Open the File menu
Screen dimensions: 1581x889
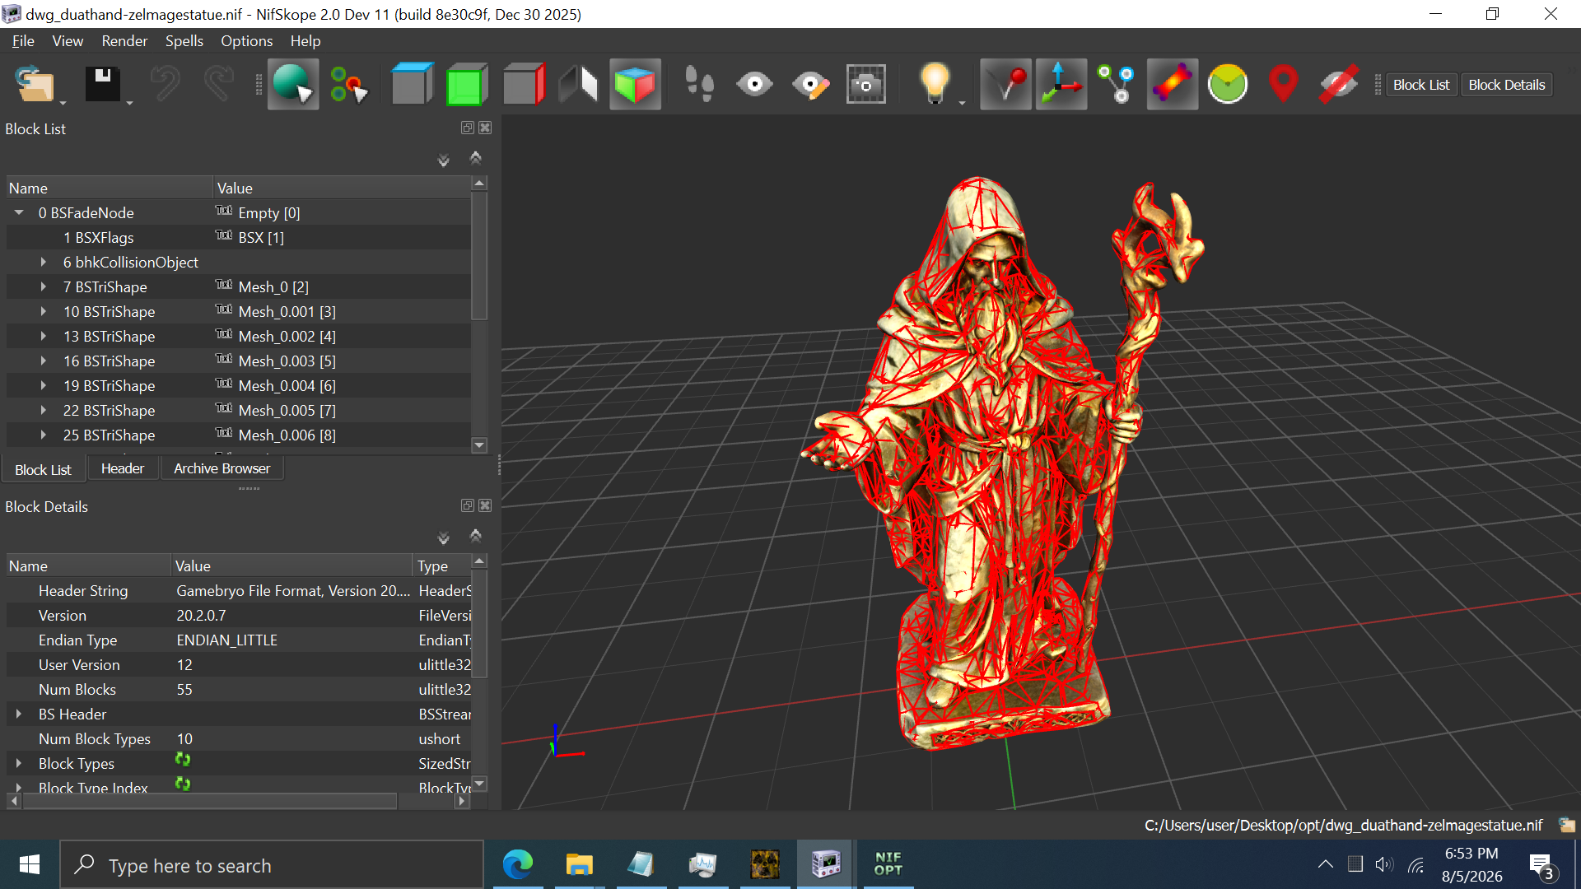tap(23, 40)
